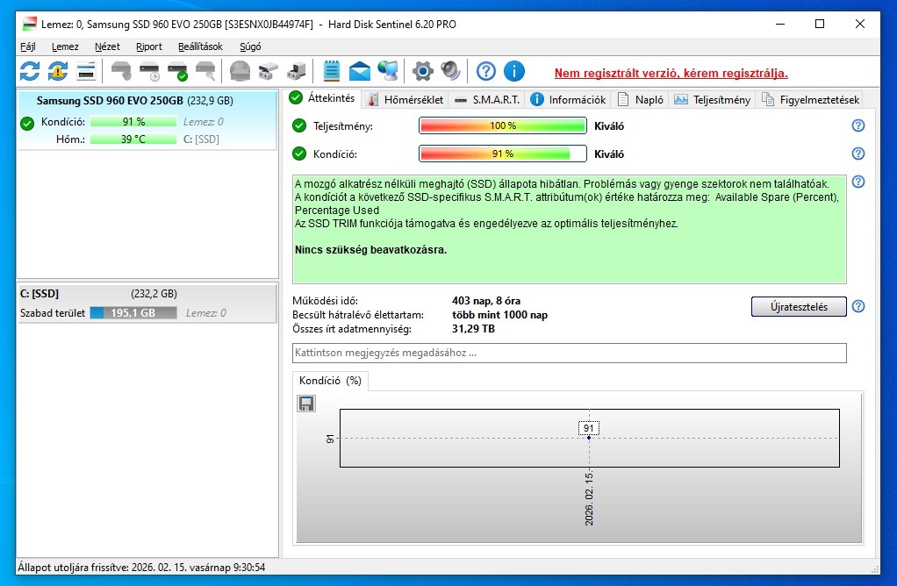The height and width of the screenshot is (586, 897).
Task: Open the Teljesítmény tab
Action: point(712,99)
